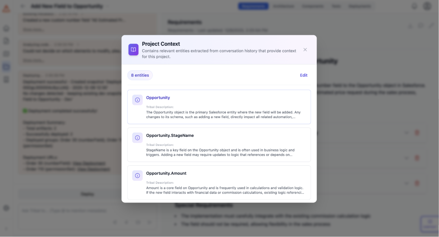This screenshot has height=237, width=439.
Task: Click the info icon beside Opportunity.StageName
Action: 137,138
